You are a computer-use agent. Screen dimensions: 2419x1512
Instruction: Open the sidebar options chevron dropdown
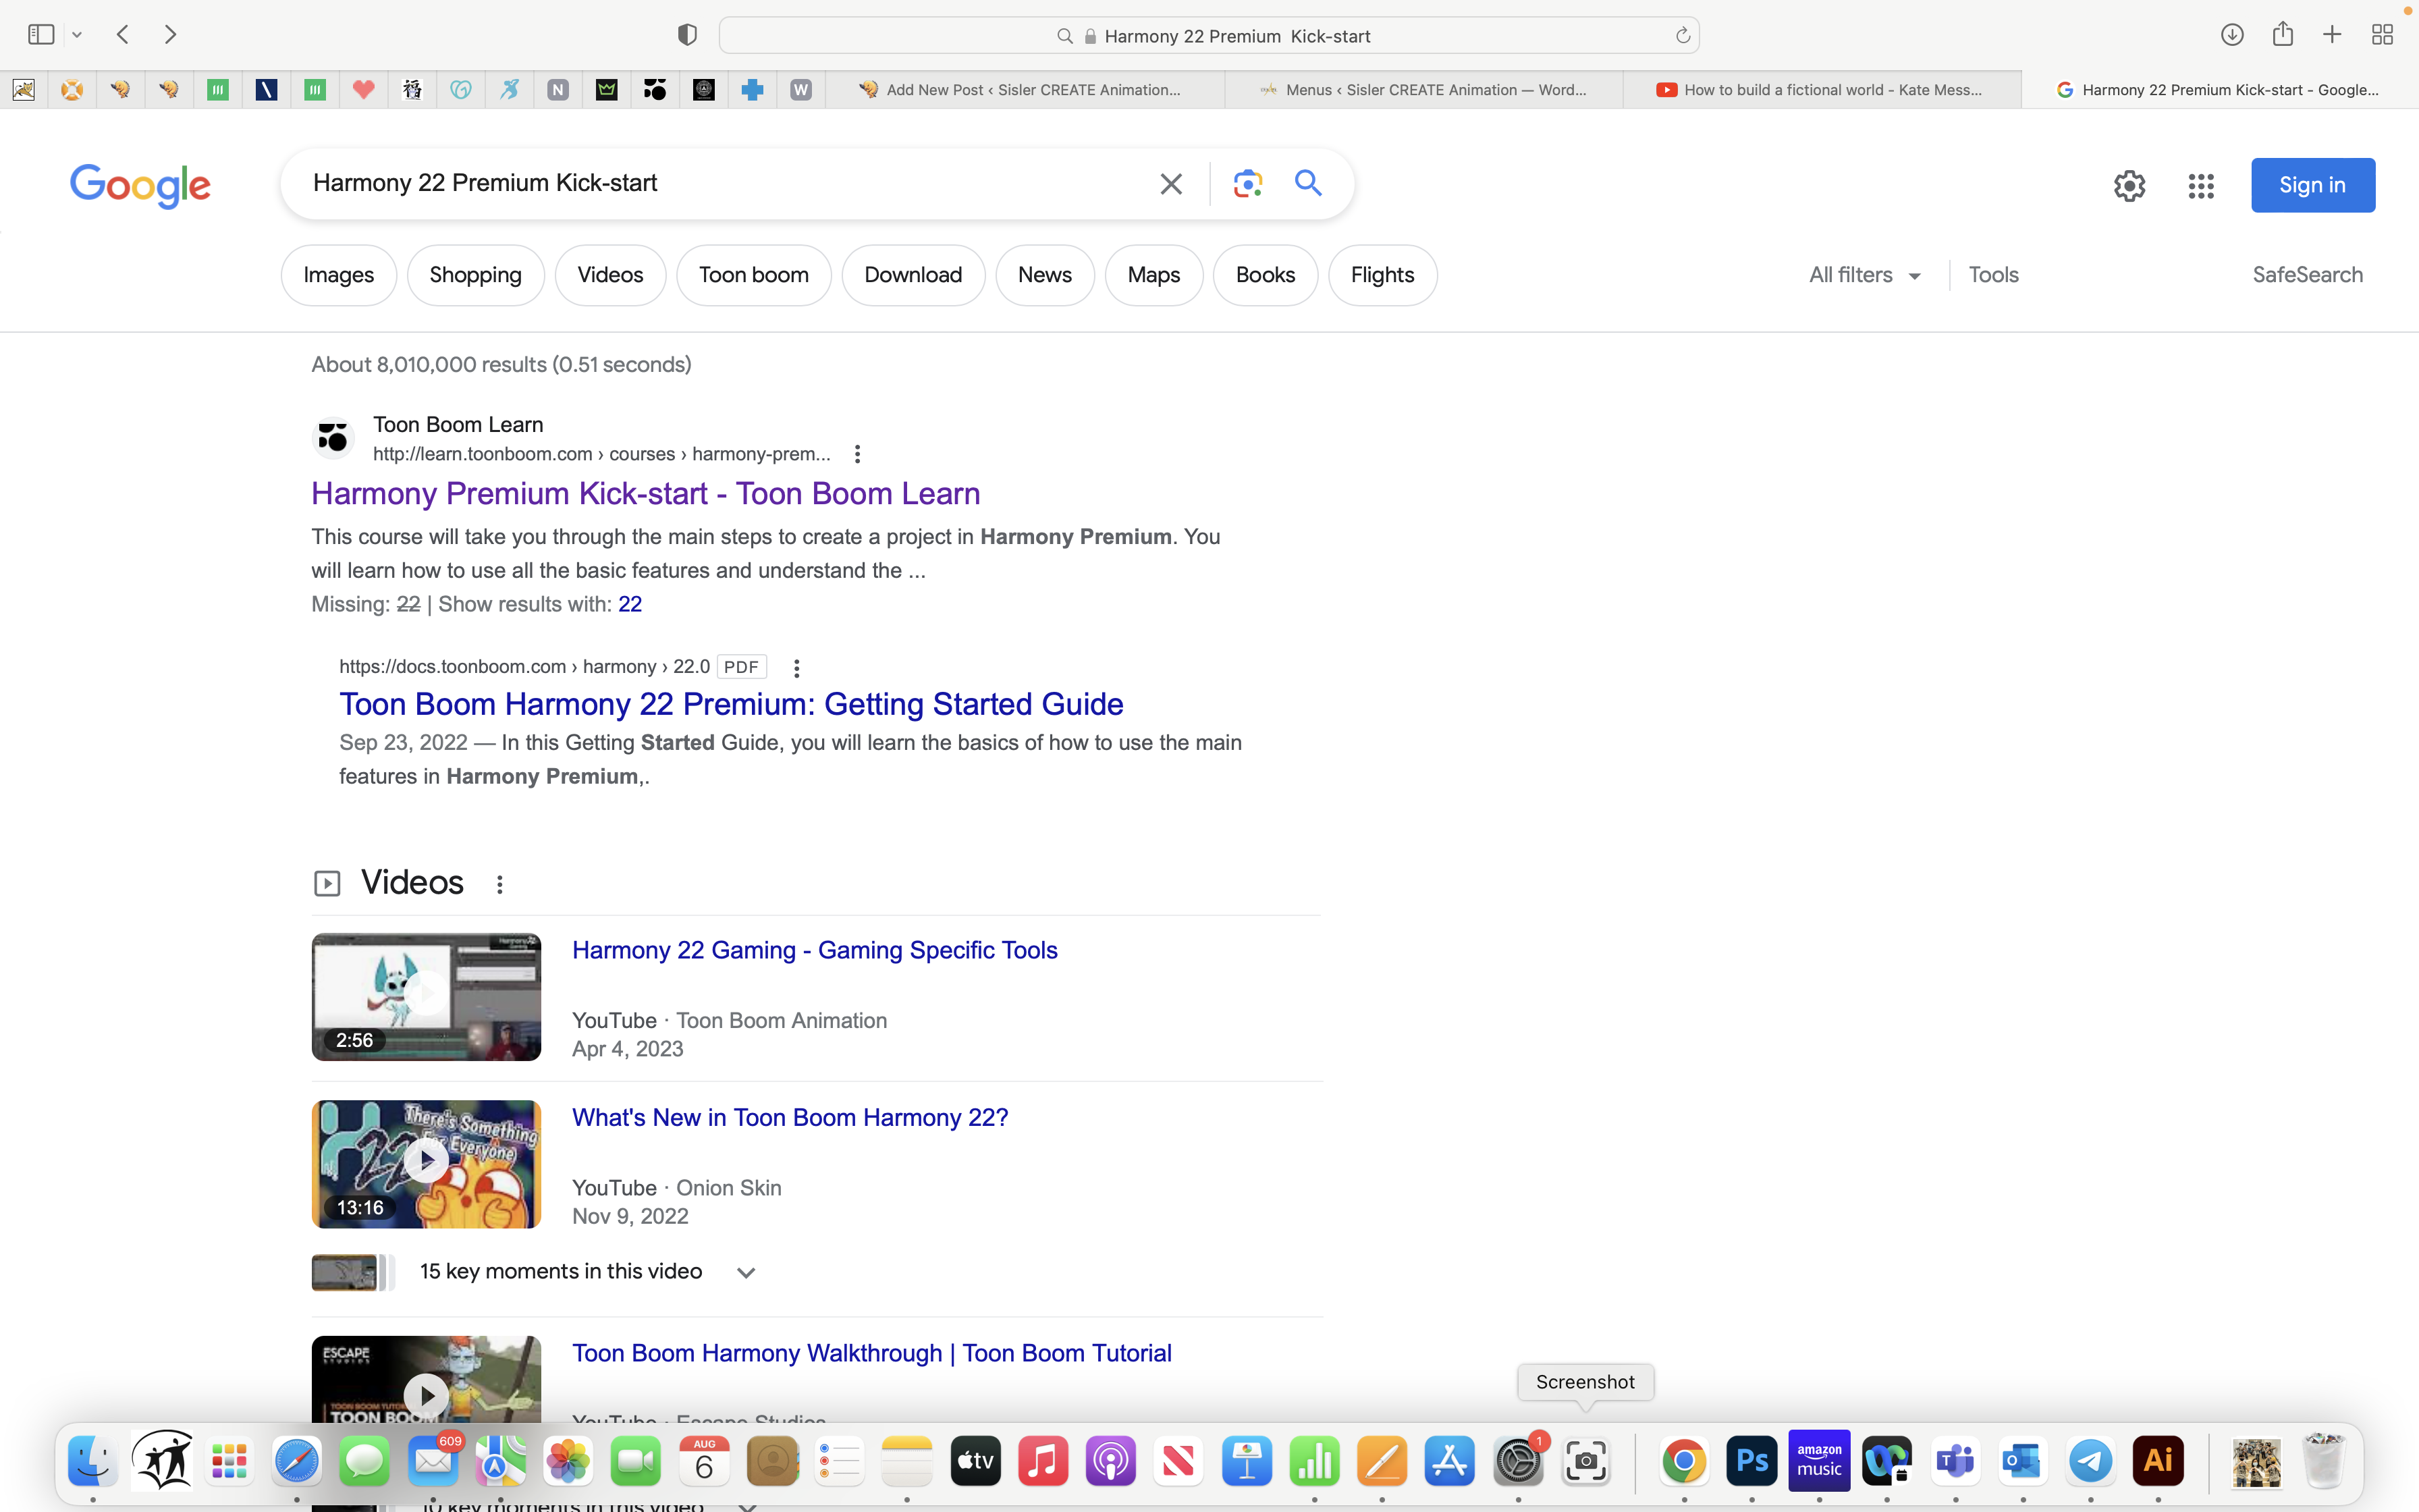77,35
